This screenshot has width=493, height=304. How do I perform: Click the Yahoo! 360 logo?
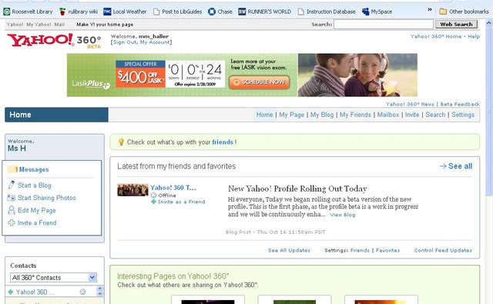tap(54, 41)
